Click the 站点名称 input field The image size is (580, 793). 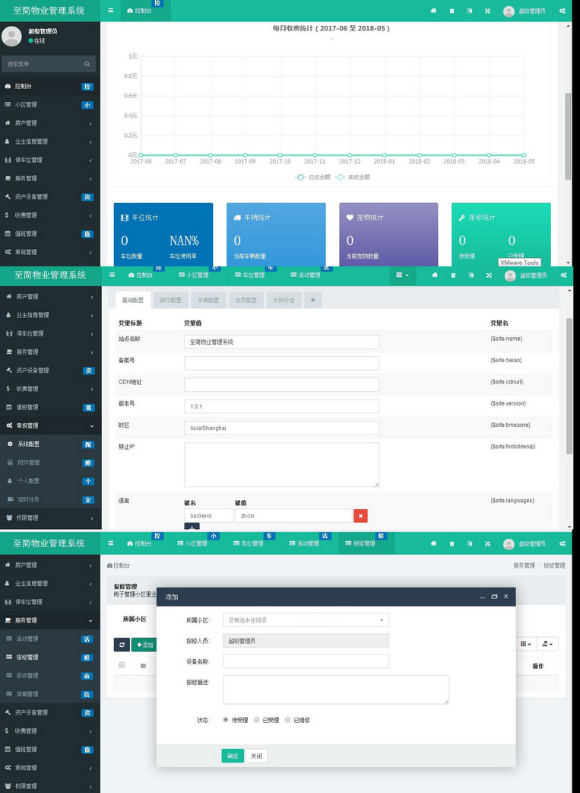pos(281,342)
